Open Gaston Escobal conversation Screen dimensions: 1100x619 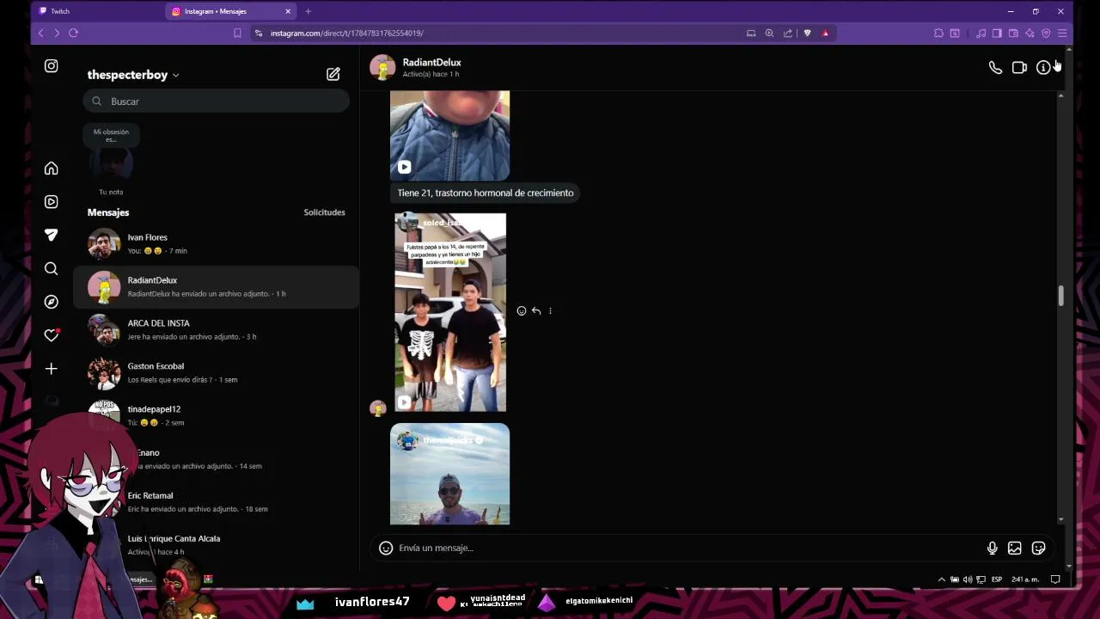(216, 373)
